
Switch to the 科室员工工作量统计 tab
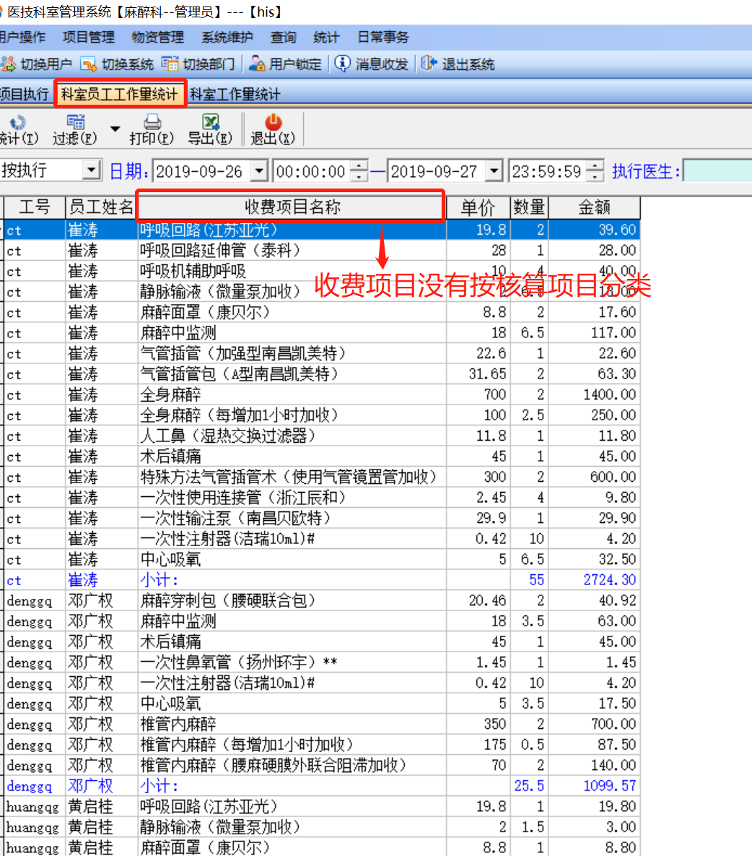coord(119,94)
